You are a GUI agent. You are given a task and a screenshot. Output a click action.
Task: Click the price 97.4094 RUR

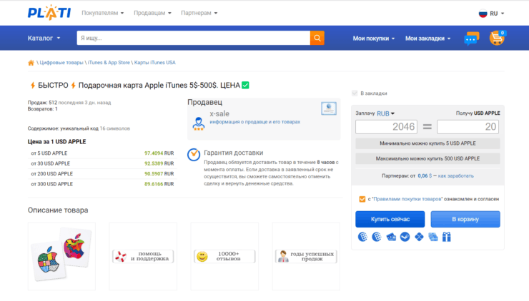coord(159,153)
